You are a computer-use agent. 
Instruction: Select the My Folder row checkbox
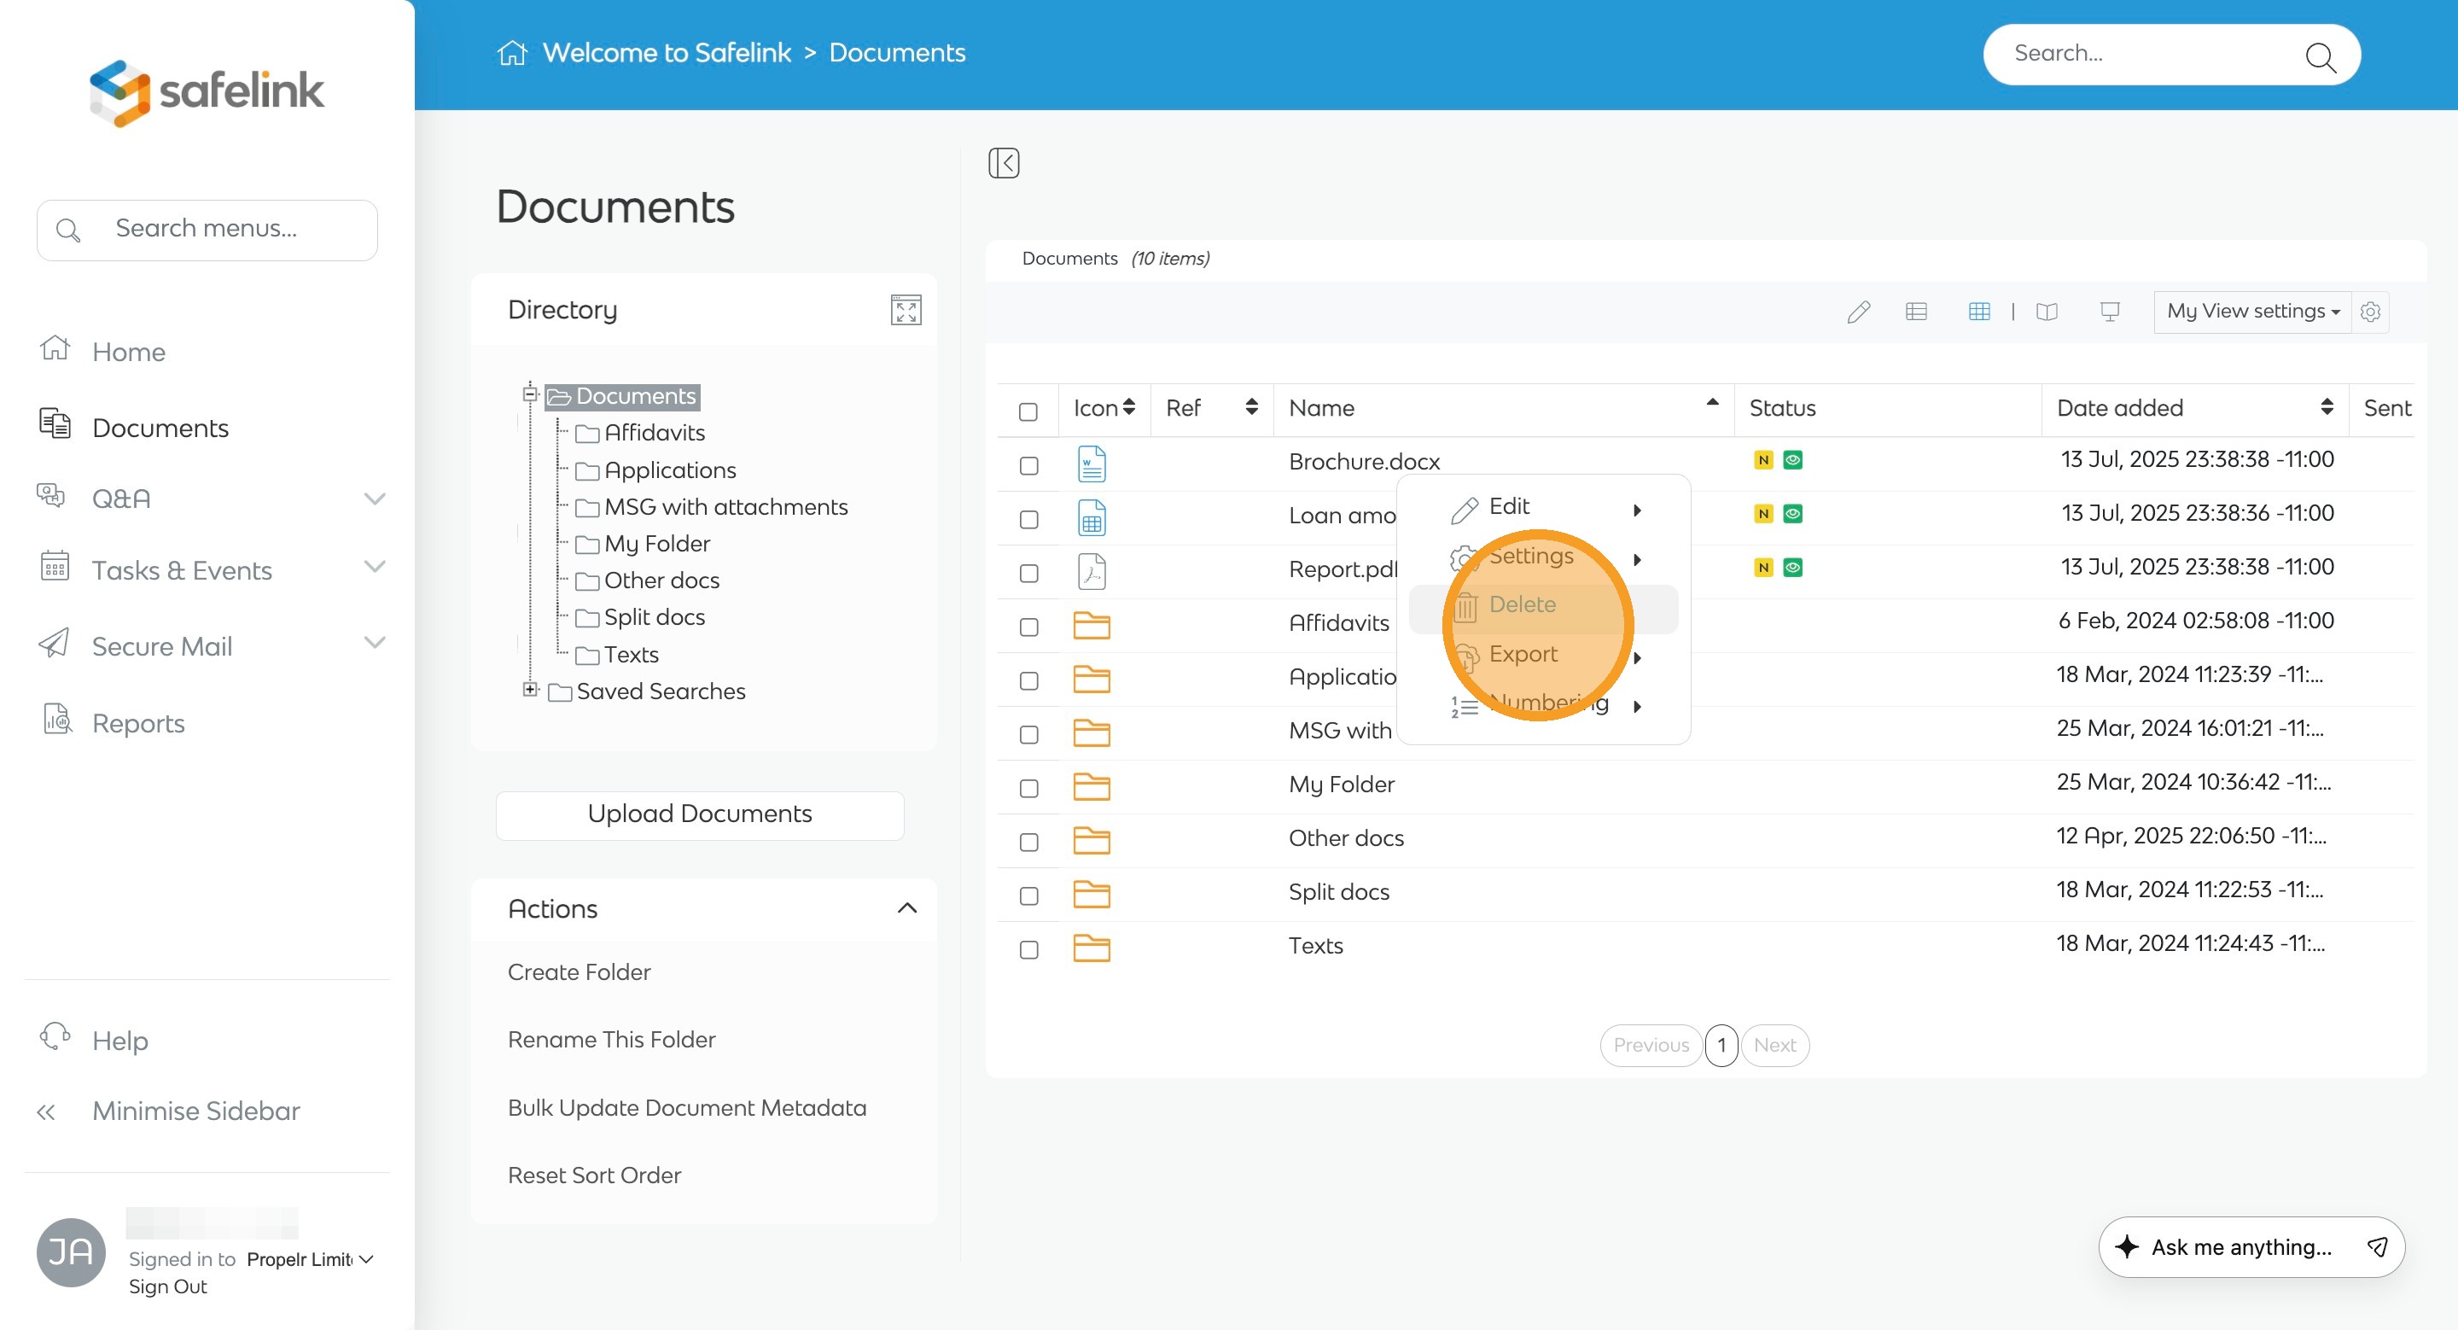1028,788
